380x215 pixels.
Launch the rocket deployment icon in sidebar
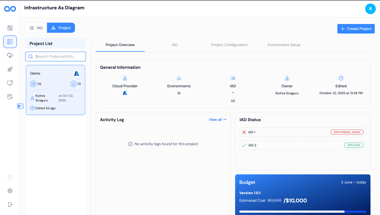[10, 69]
